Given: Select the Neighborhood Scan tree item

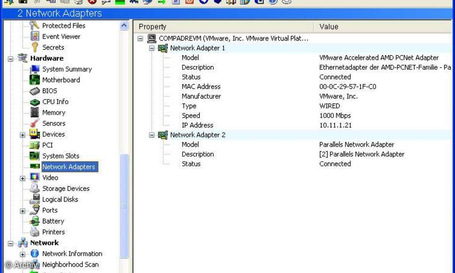Looking at the screenshot, I should [70, 265].
